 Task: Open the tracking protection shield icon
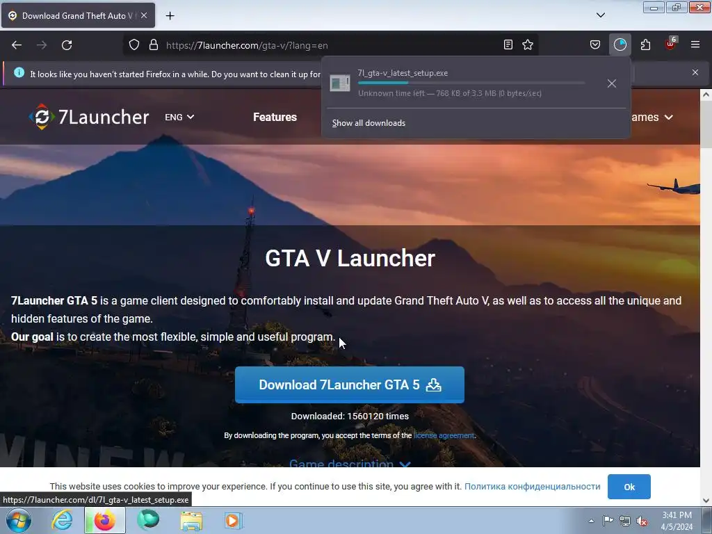(x=134, y=45)
